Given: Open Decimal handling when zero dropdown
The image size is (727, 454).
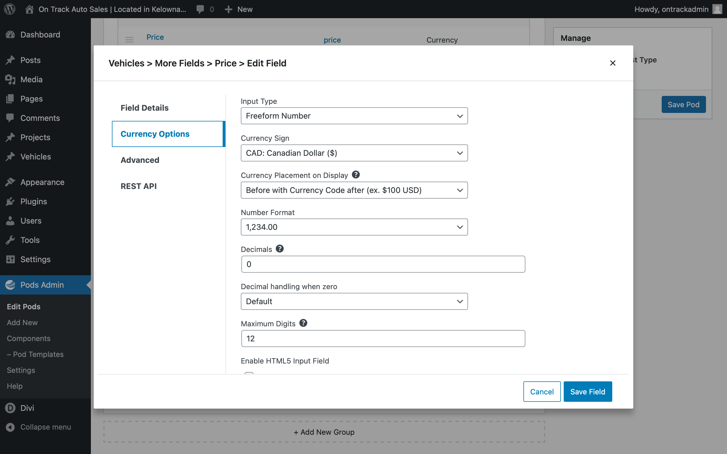Looking at the screenshot, I should point(354,301).
